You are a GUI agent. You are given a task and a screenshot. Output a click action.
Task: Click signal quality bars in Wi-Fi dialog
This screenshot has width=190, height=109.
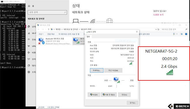click(131, 64)
